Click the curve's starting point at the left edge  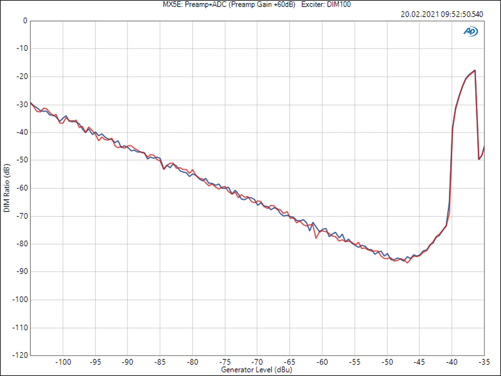pyautogui.click(x=30, y=103)
